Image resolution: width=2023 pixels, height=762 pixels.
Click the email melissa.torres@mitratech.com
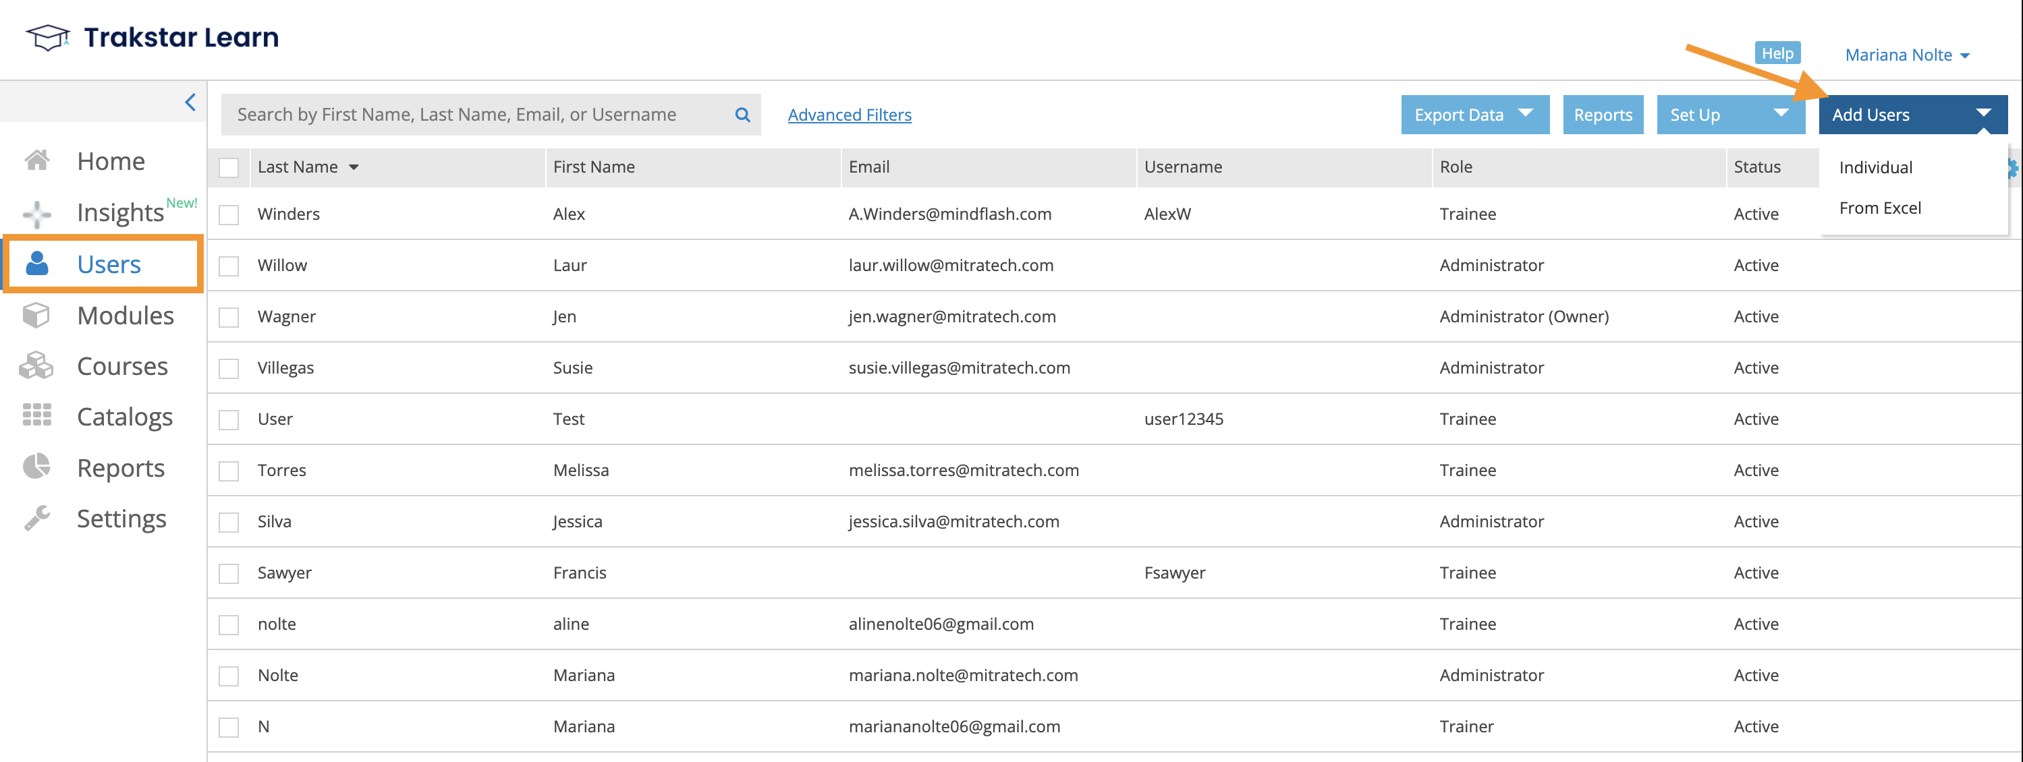point(964,471)
